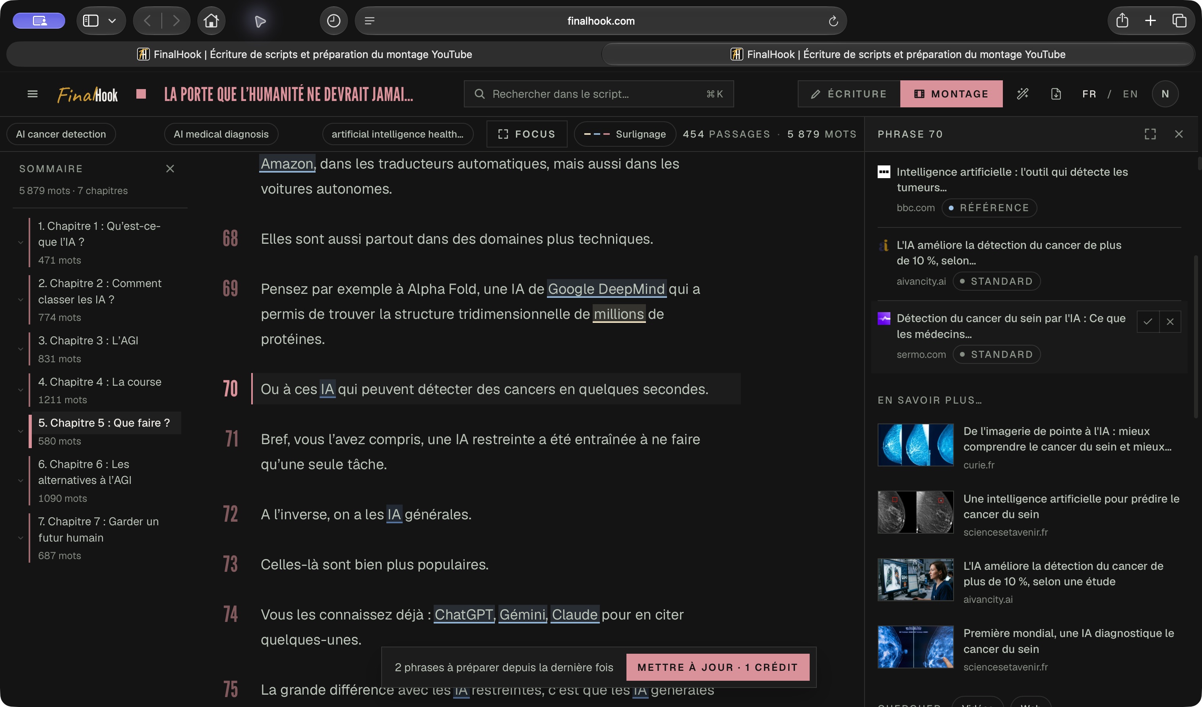Reload the finalhook.com page
The image size is (1202, 707).
[833, 21]
